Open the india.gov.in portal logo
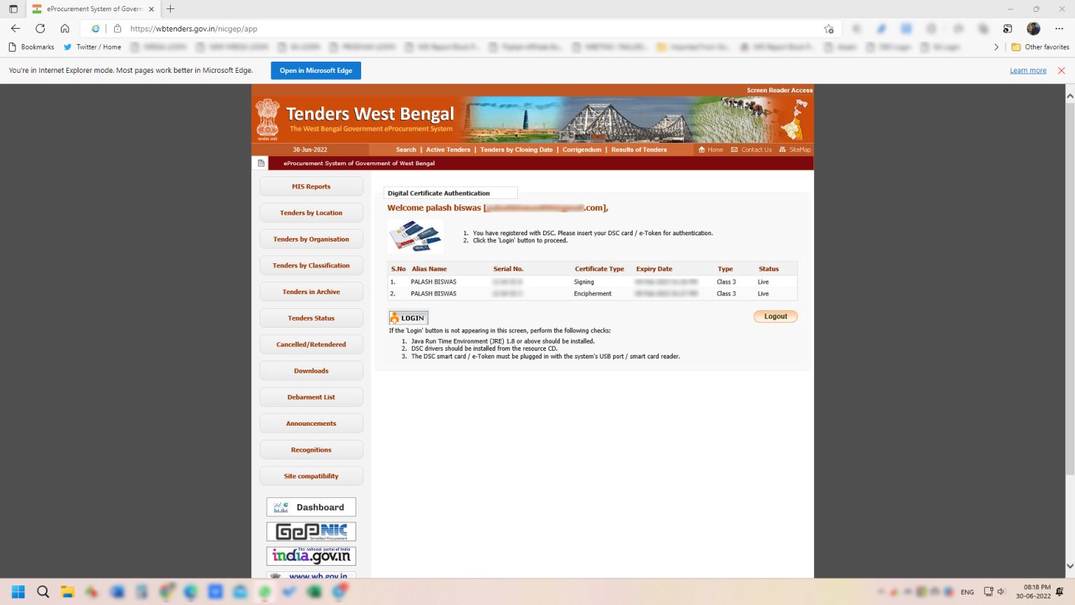The image size is (1075, 605). click(311, 556)
